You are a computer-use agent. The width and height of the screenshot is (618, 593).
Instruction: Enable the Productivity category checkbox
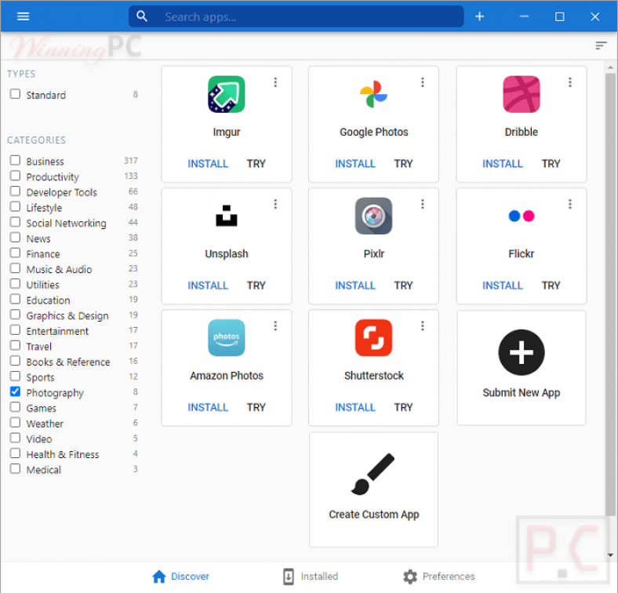coord(15,176)
